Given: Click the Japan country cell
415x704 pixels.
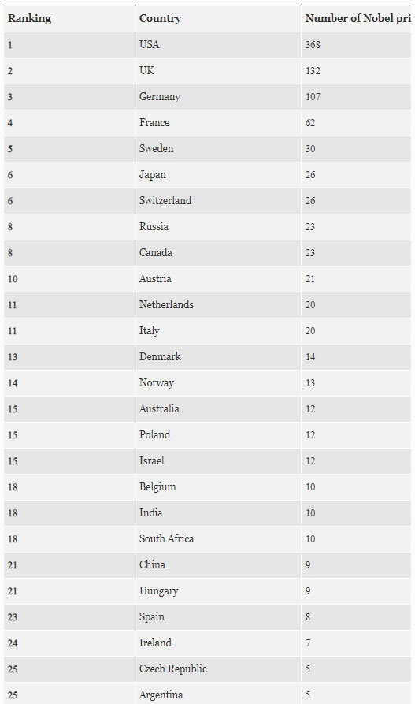Looking at the screenshot, I should pyautogui.click(x=217, y=175).
